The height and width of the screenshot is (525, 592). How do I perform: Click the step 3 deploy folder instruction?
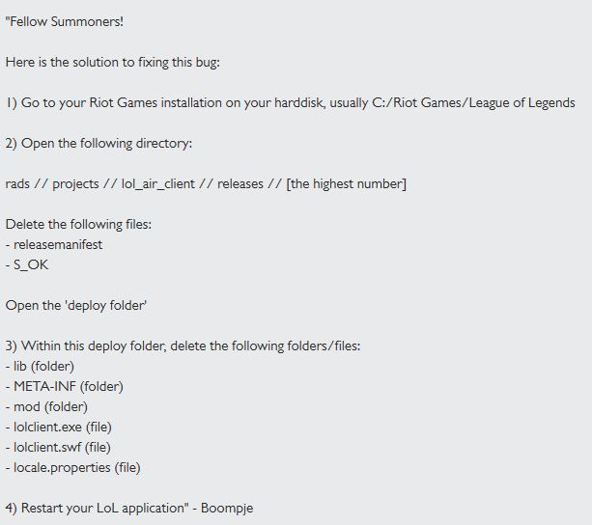click(x=183, y=346)
